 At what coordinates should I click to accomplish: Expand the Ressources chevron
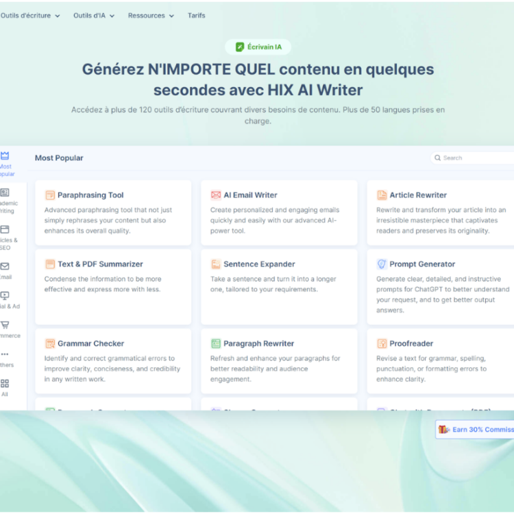click(171, 16)
